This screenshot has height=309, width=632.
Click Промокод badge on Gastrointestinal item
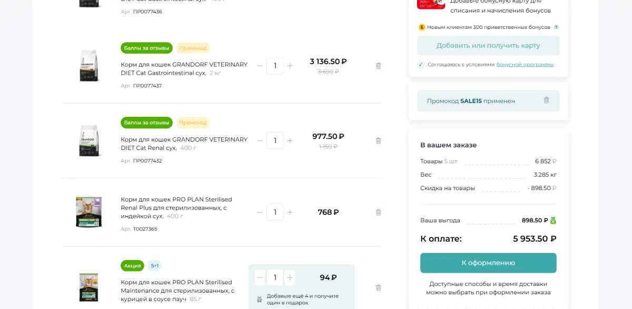pyautogui.click(x=193, y=48)
